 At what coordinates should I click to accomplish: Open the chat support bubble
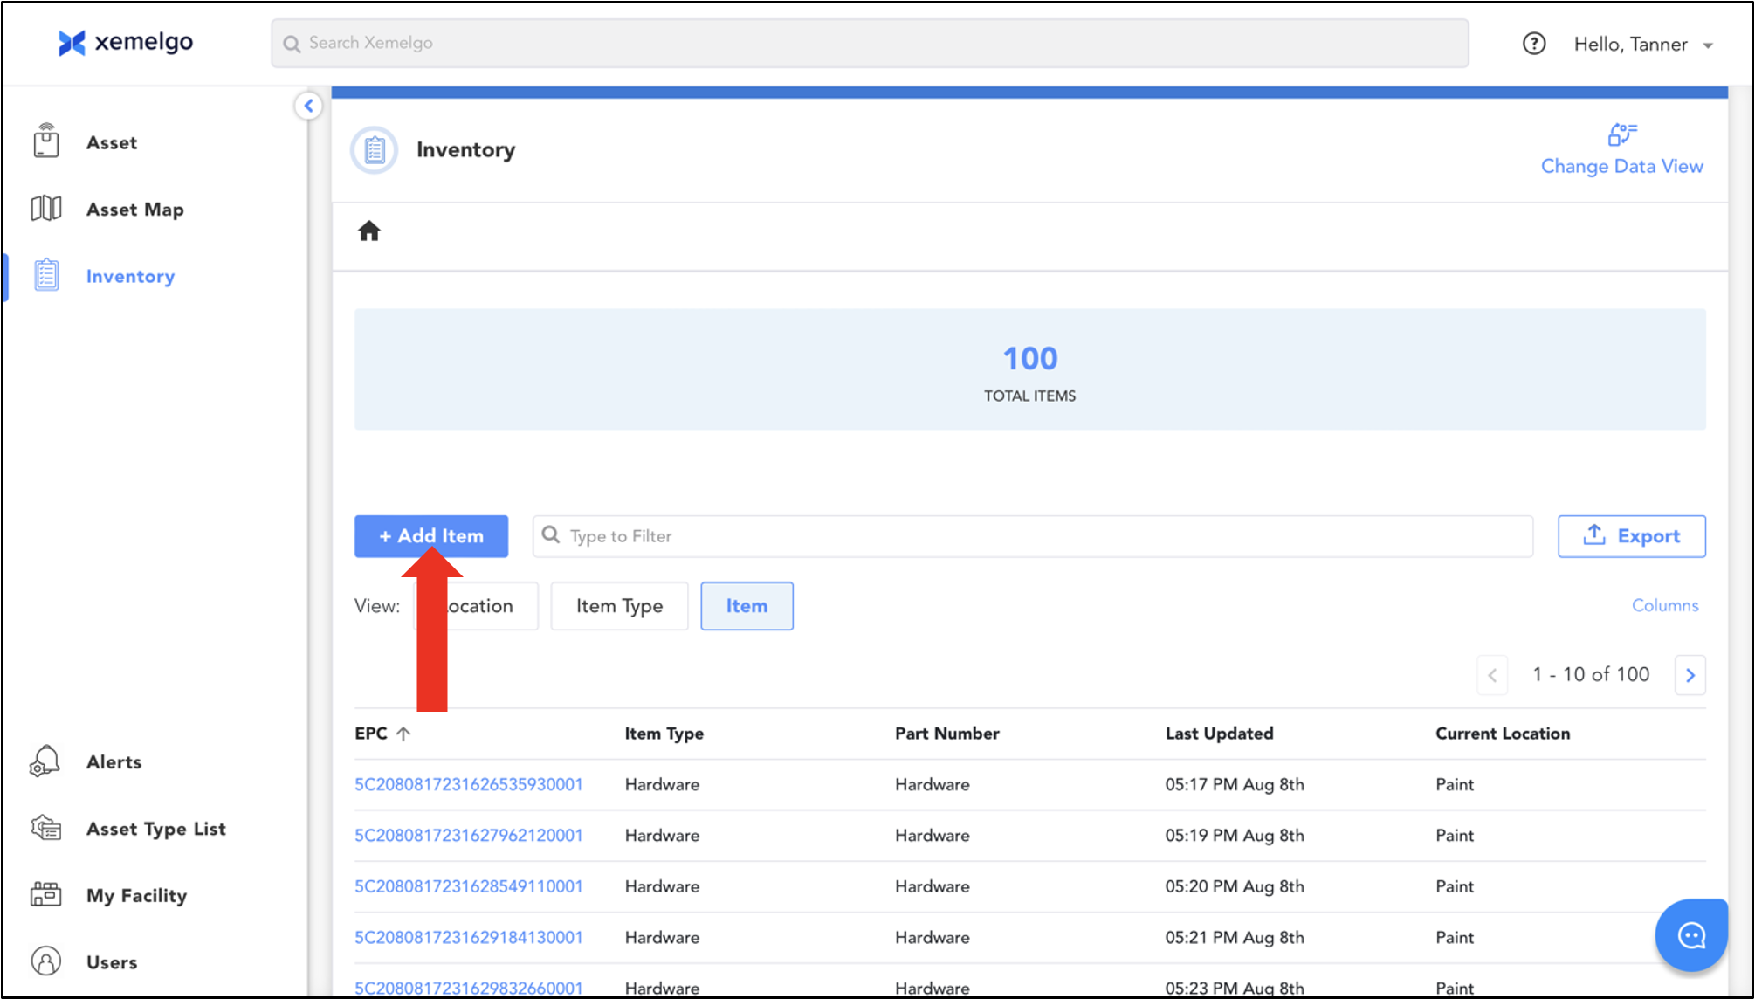coord(1691,935)
